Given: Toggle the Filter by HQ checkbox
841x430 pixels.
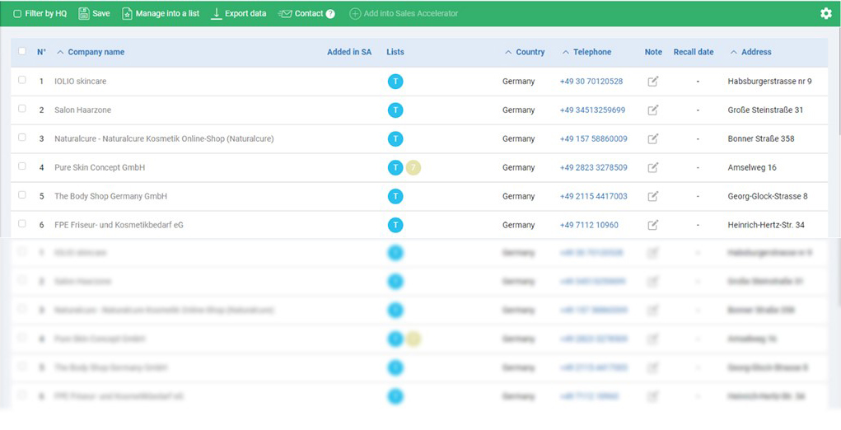Looking at the screenshot, I should coord(18,14).
